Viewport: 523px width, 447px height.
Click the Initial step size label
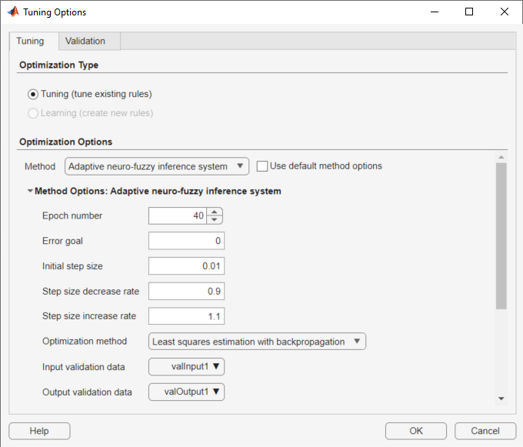72,266
